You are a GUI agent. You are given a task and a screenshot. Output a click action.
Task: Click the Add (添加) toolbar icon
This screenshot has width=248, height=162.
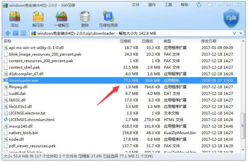tap(15, 17)
